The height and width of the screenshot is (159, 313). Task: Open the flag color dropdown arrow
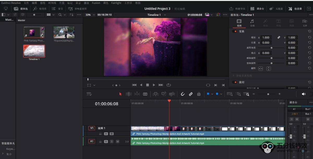coord(212,94)
